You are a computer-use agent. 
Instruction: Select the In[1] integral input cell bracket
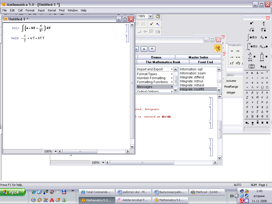[126, 28]
